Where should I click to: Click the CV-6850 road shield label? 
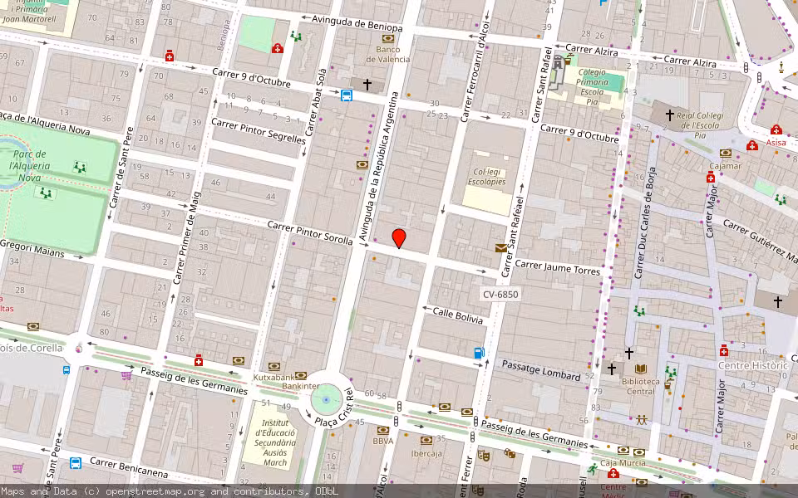(499, 295)
